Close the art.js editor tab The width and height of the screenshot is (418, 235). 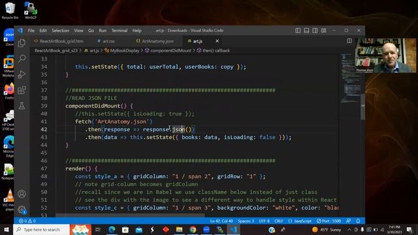coord(217,41)
